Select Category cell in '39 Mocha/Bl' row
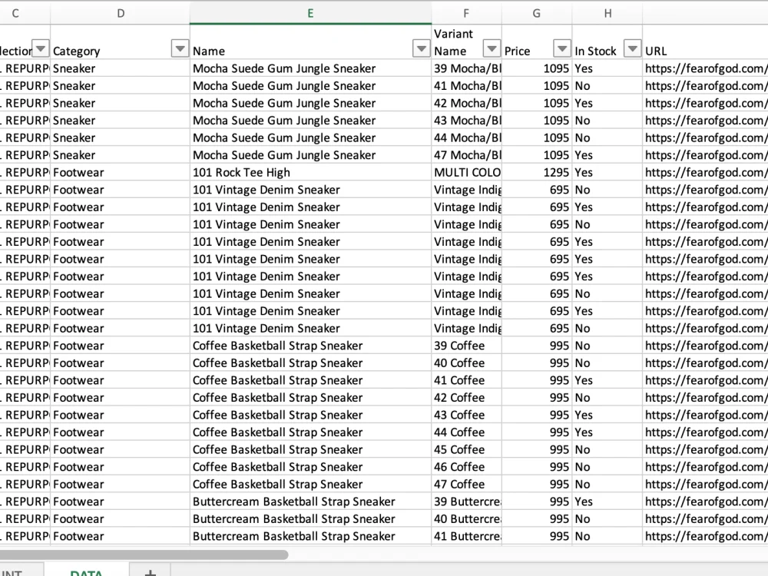 tap(120, 68)
